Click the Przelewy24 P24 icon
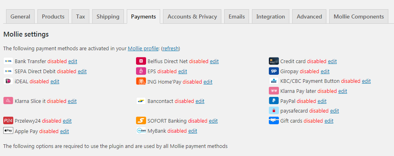The image size is (394, 156). pyautogui.click(x=8, y=121)
